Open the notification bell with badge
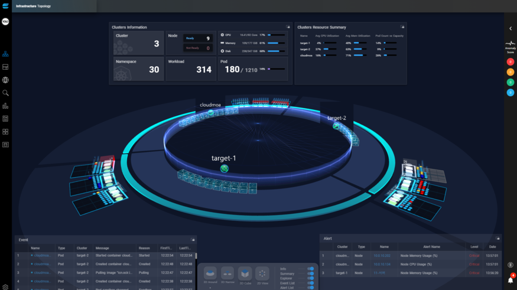 click(x=511, y=280)
